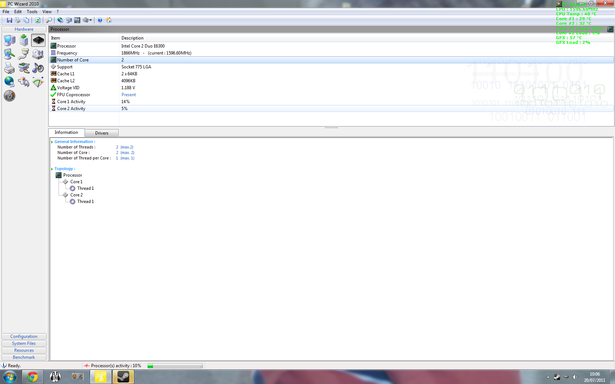
Task: Select the Core 2 Activity row
Action: (331, 109)
